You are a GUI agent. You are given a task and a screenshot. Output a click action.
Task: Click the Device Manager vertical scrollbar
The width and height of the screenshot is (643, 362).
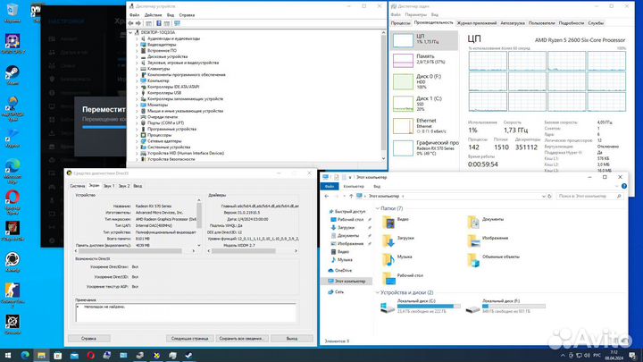383,96
